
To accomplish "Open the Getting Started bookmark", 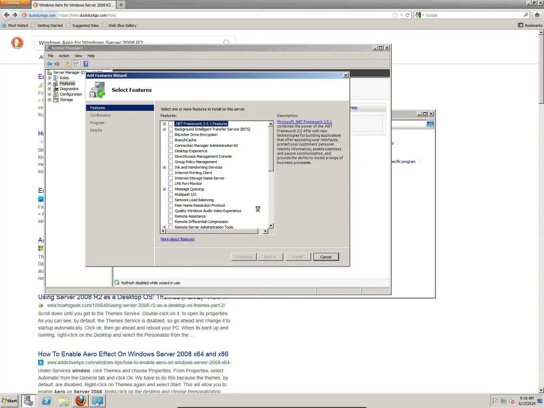I will [47, 25].
